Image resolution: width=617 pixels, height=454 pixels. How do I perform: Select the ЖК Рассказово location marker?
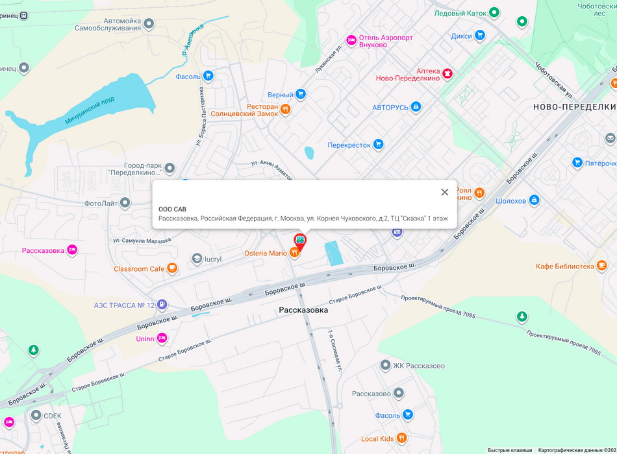[385, 365]
